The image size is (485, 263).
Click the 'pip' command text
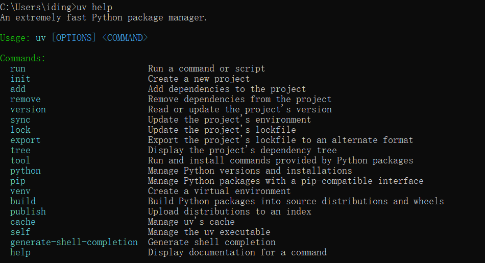tap(18, 181)
